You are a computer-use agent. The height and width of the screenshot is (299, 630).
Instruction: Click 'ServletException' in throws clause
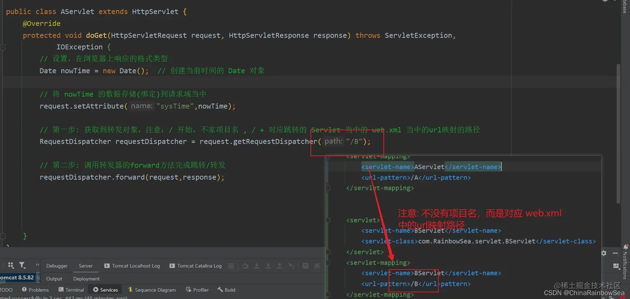418,35
